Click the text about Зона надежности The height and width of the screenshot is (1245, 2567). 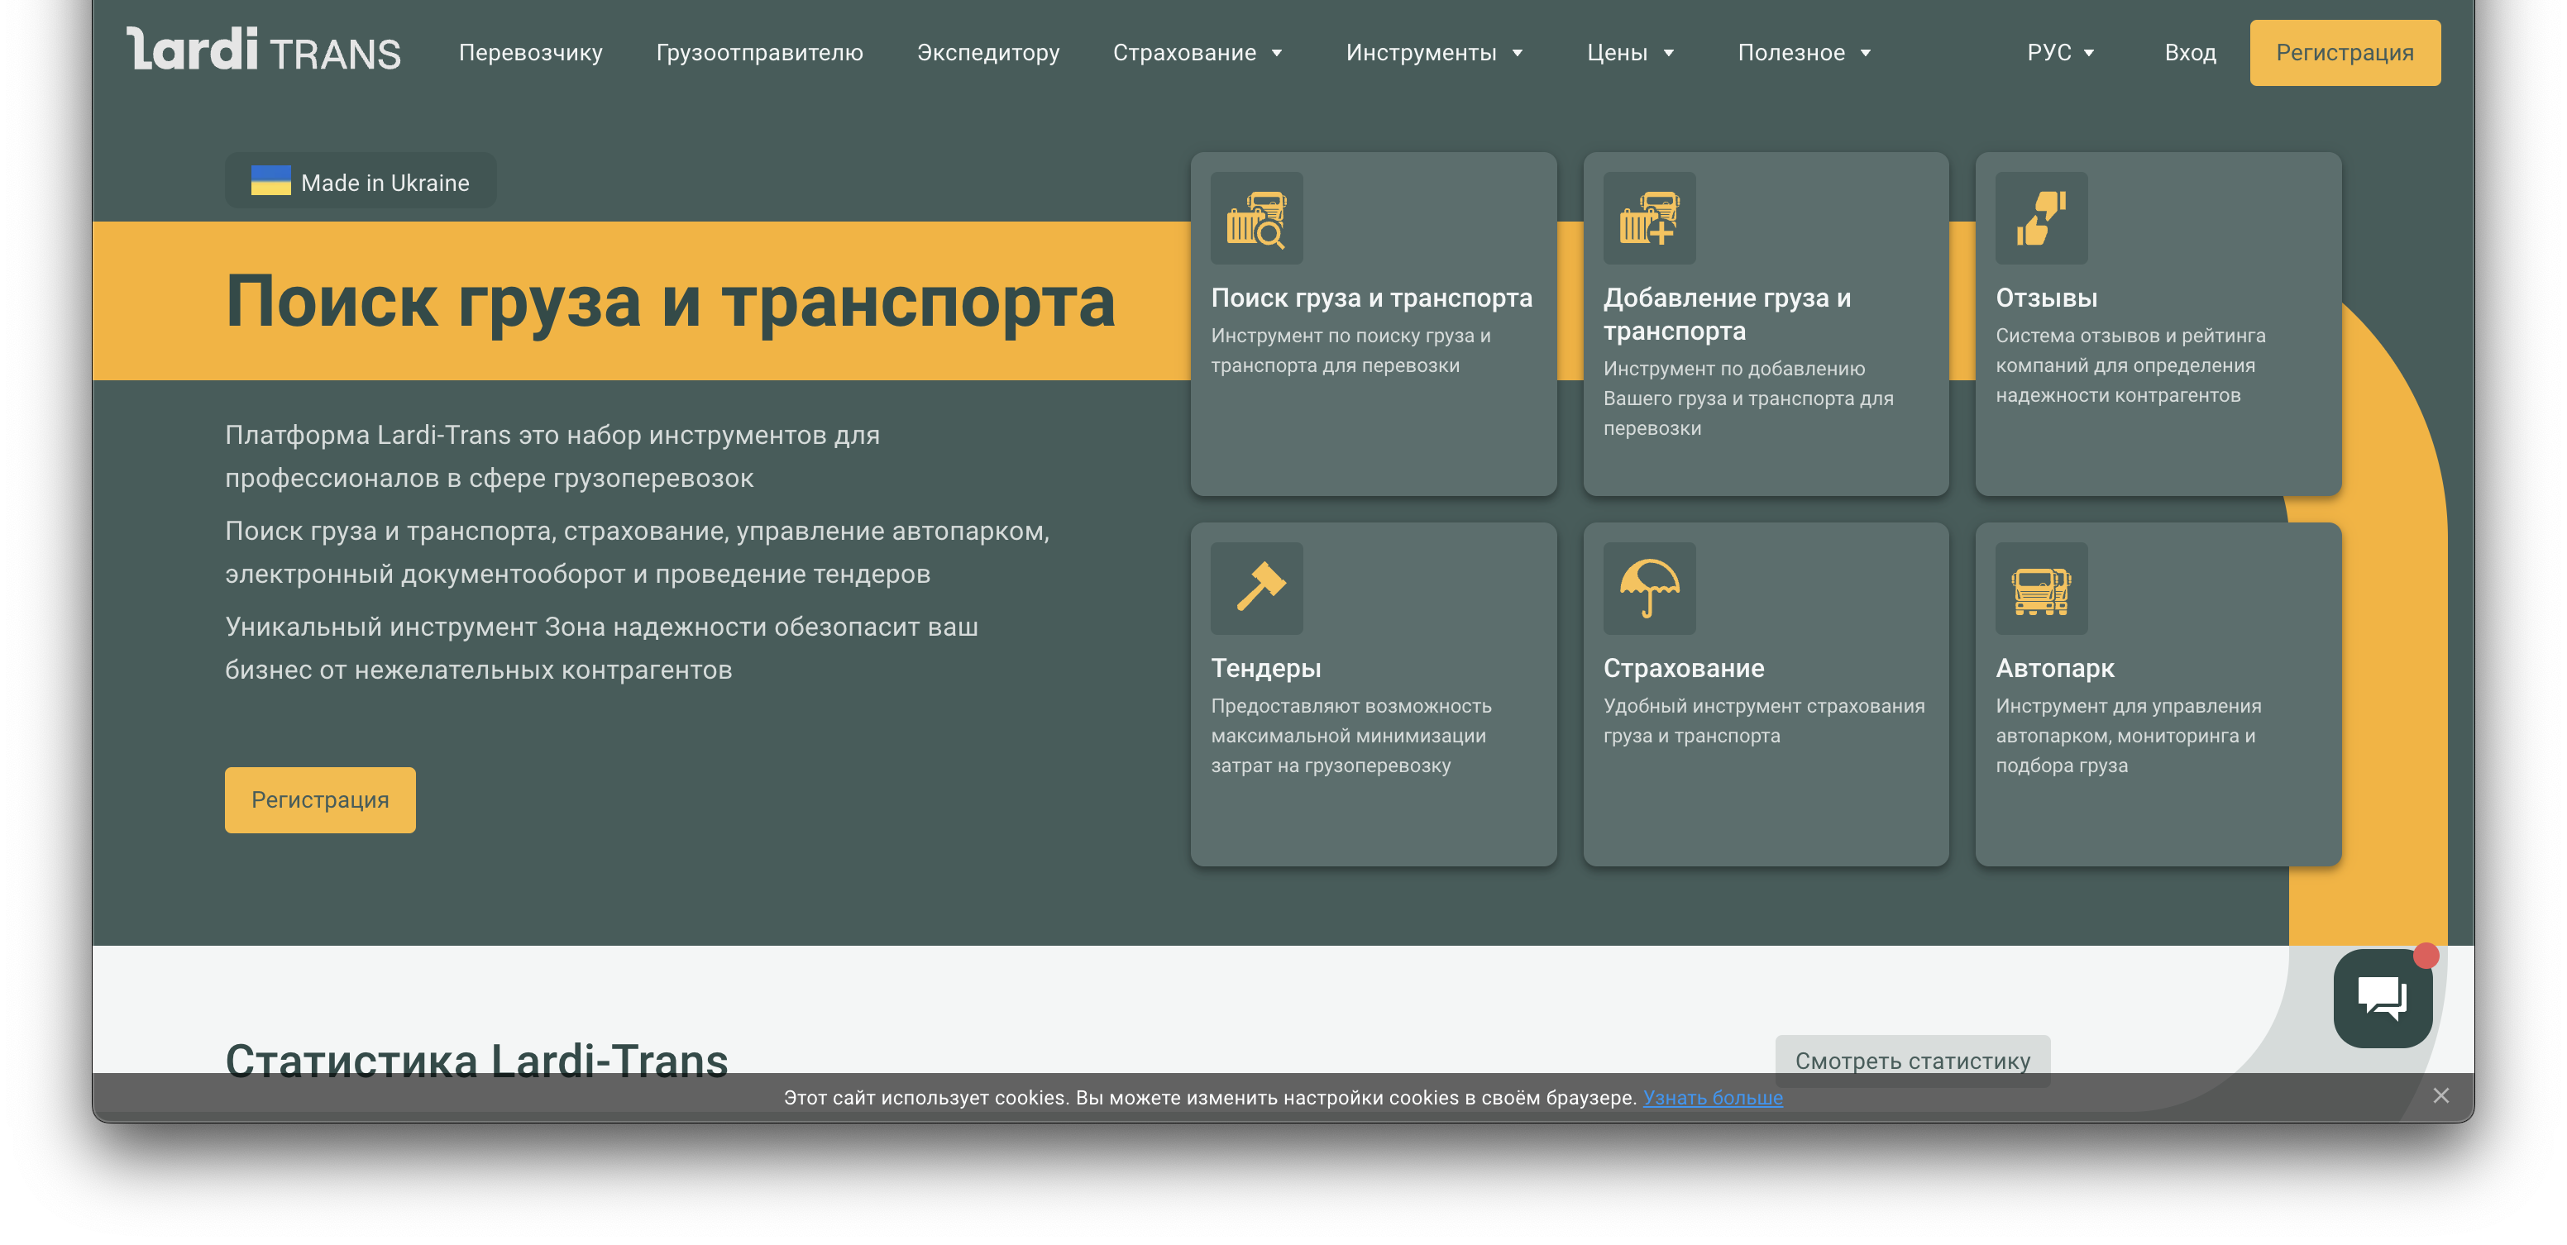tap(601, 648)
